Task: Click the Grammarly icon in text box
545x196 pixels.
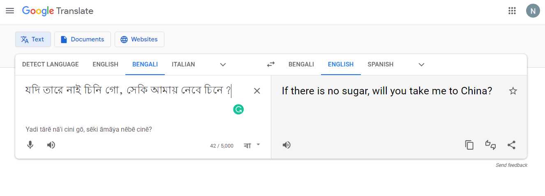Action: (238, 109)
